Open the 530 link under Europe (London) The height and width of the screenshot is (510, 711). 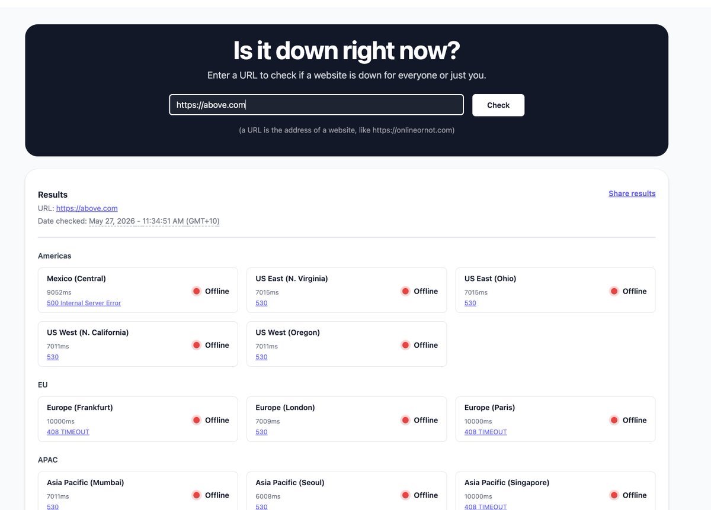261,432
